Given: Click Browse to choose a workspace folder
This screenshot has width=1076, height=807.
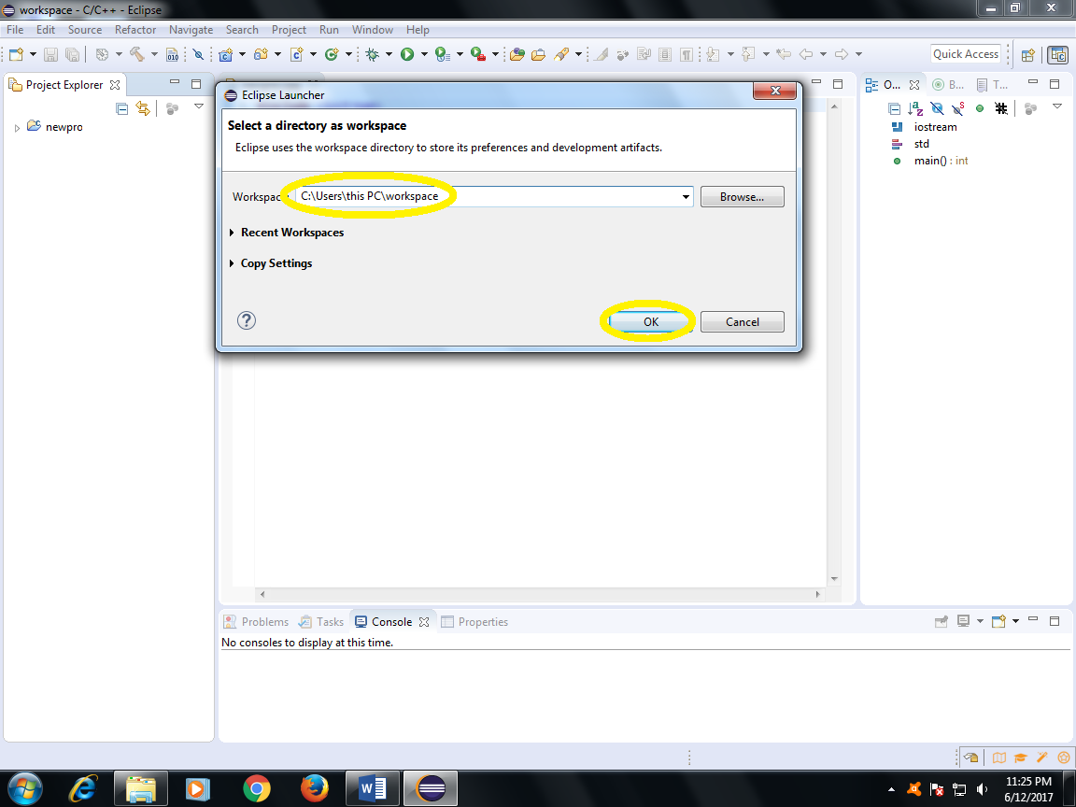Looking at the screenshot, I should coord(742,196).
